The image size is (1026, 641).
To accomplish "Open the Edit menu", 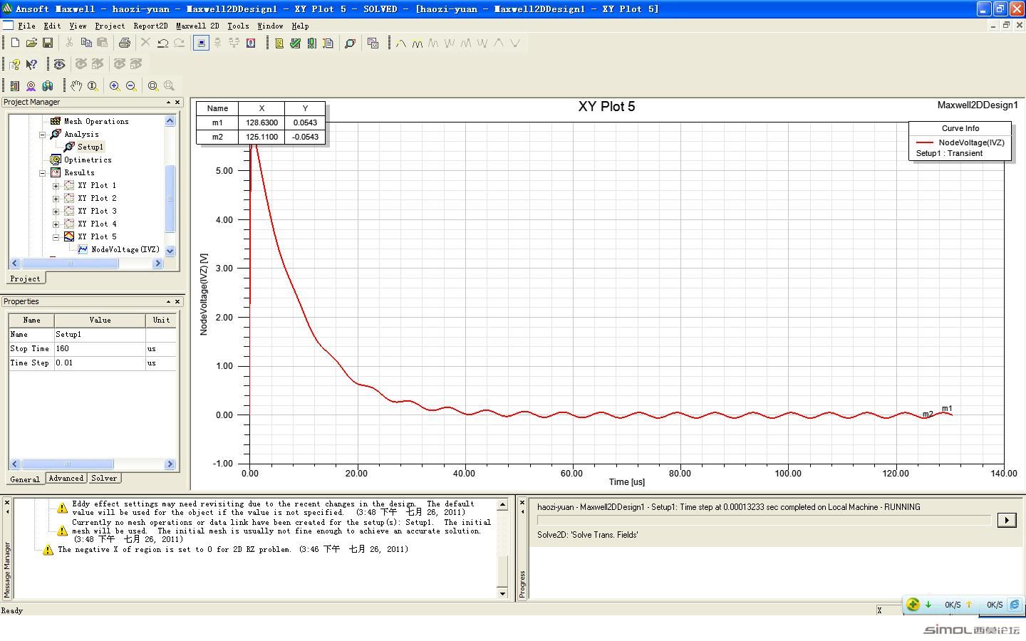I will pyautogui.click(x=52, y=26).
